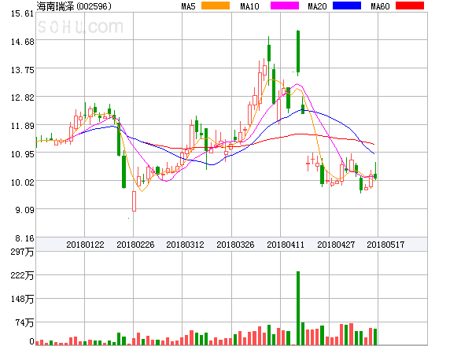
Task: Click the 9.09 price axis label
Action: coord(24,210)
